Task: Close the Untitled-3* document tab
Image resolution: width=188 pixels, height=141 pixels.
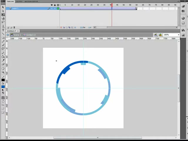Action: click(x=18, y=31)
